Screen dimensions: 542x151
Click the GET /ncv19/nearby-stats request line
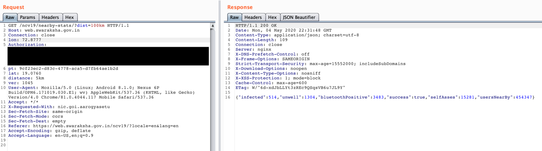(x=69, y=25)
